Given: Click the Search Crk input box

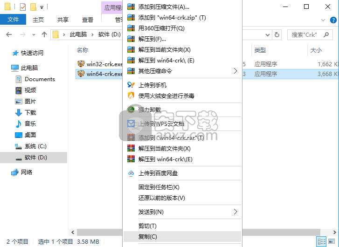Looking at the screenshot, I should pyautogui.click(x=306, y=34).
